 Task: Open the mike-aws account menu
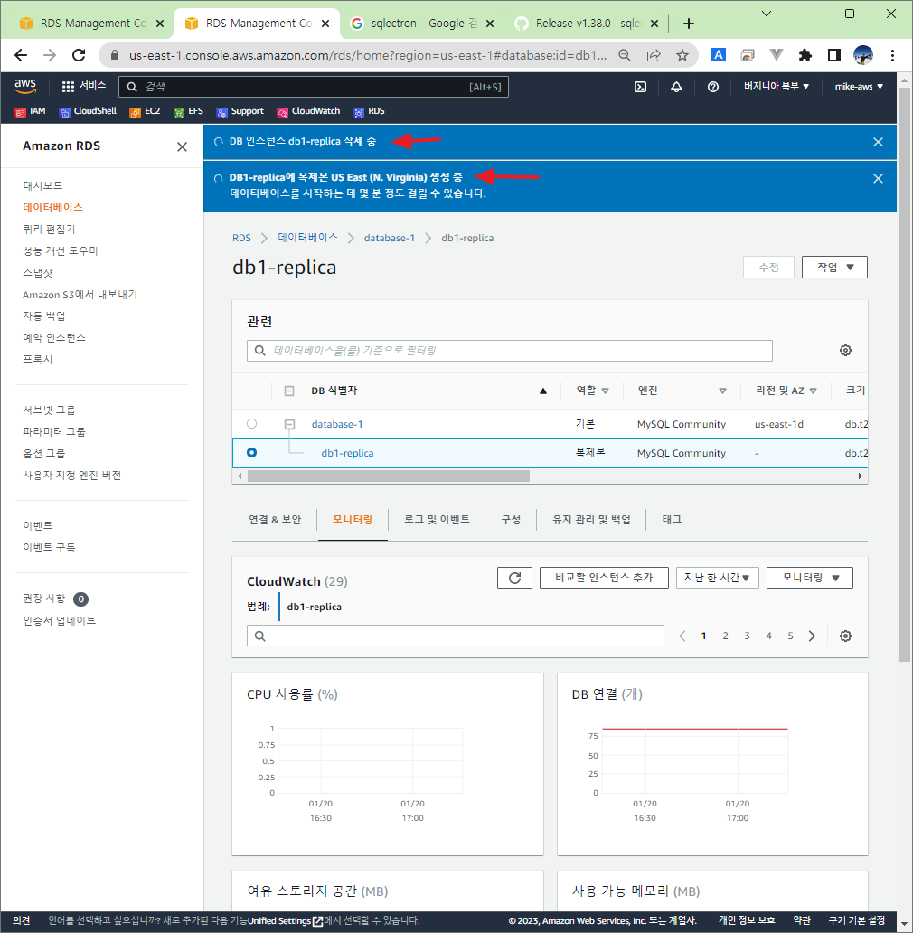[x=858, y=86]
